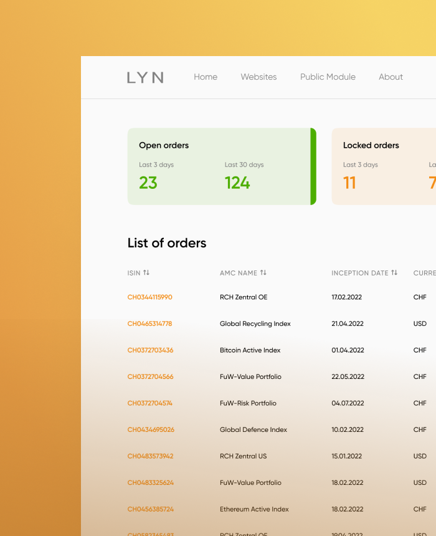Open order CH0344115990
The height and width of the screenshot is (536, 436).
coord(149,297)
